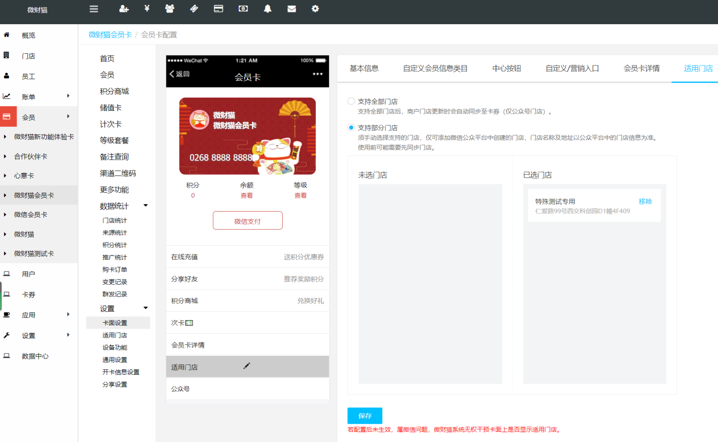Open 群发记录 submenu item
This screenshot has height=442, width=718.
pos(115,294)
